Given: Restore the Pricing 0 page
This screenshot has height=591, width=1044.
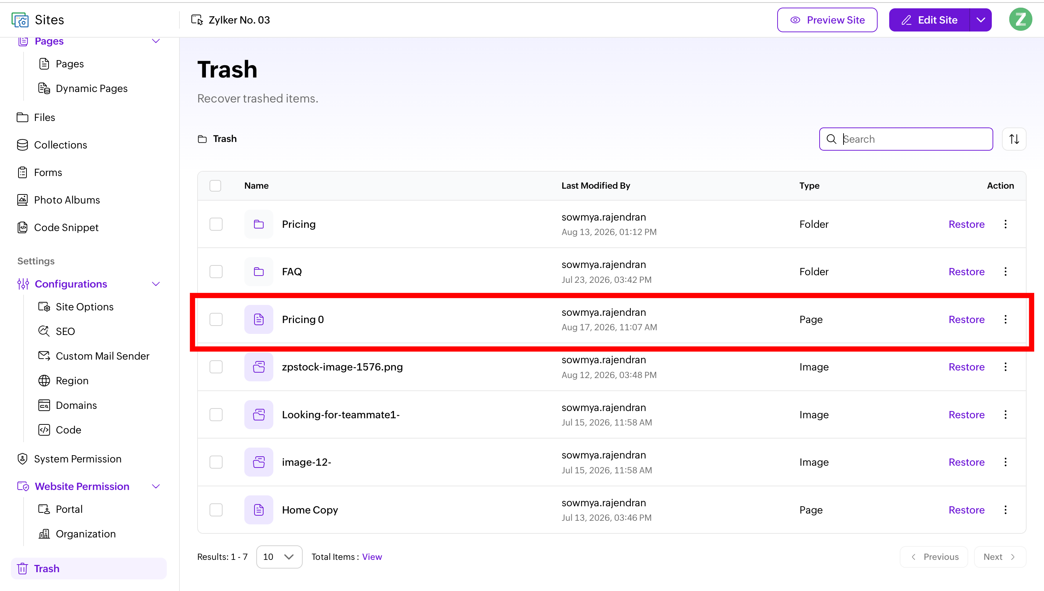Looking at the screenshot, I should [966, 319].
